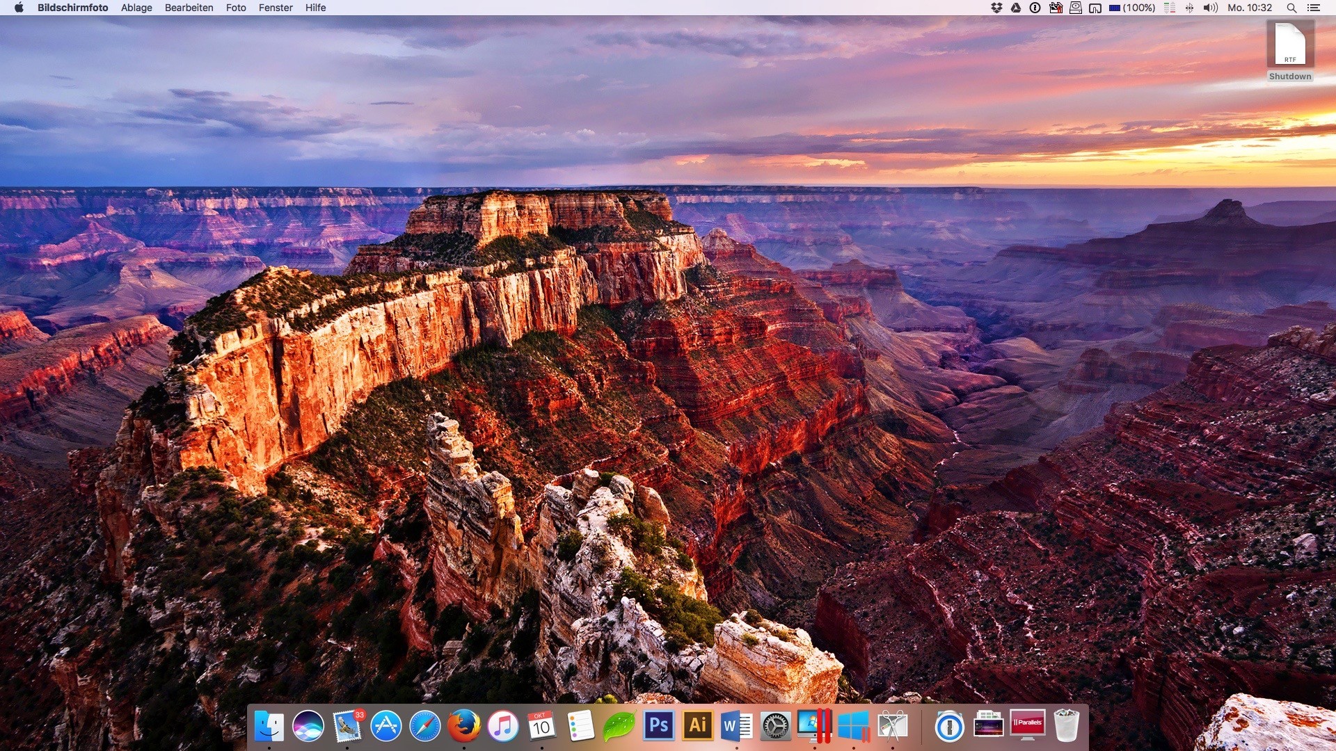Launch Adobe Illustrator from the Dock
The width and height of the screenshot is (1336, 751).
click(697, 726)
